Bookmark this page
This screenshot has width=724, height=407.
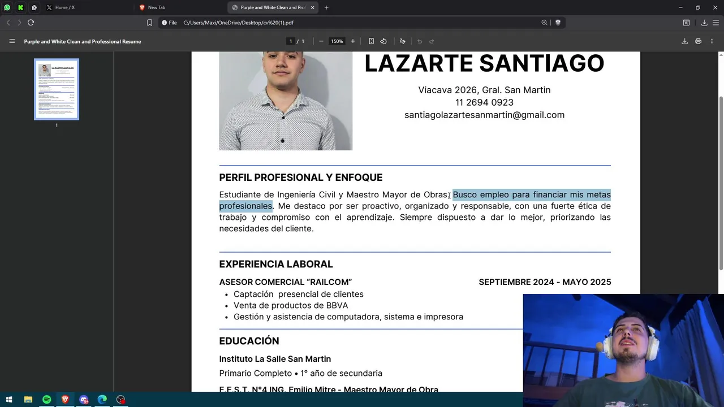149,23
